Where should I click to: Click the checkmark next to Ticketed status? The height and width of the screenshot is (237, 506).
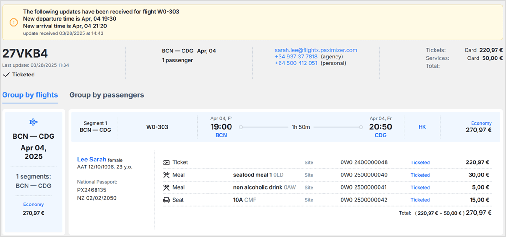click(6, 75)
